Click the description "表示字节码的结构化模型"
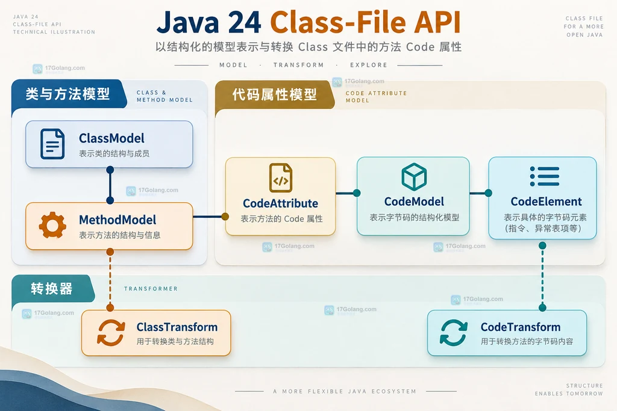This screenshot has height=411, width=617. 415,217
